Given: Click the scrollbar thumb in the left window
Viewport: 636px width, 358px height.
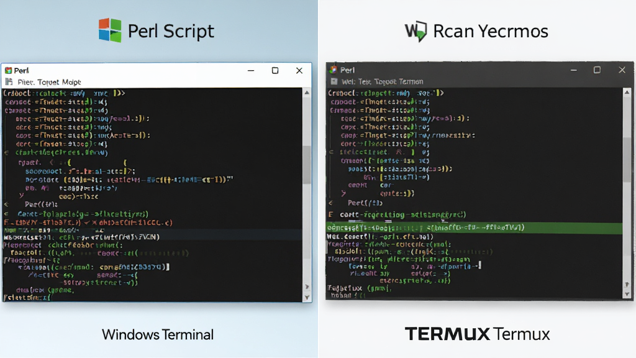Looking at the screenshot, I should 307,164.
